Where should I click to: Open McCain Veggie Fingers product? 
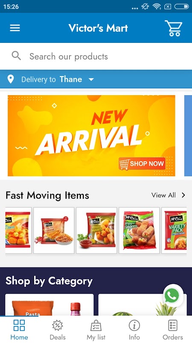[139, 230]
